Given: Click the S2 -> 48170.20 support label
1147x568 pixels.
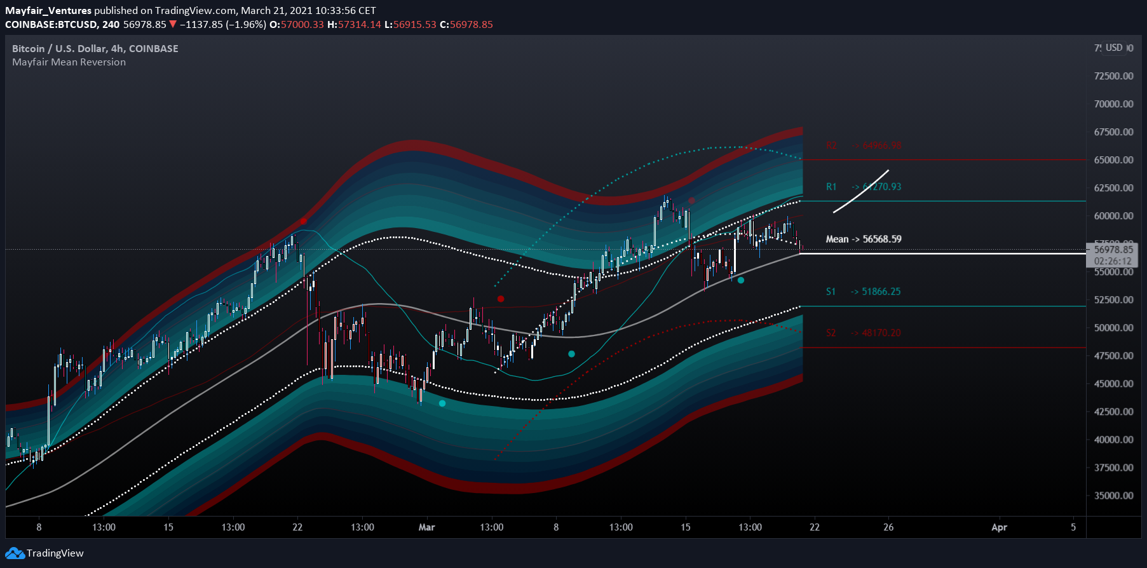Looking at the screenshot, I should coord(863,333).
